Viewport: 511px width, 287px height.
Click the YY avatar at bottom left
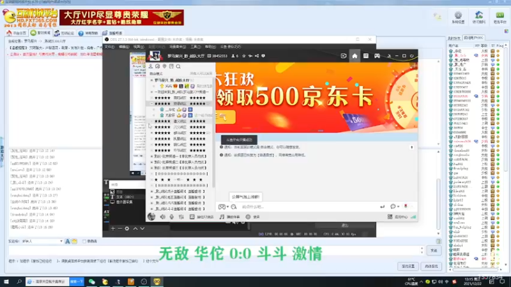click(x=151, y=216)
